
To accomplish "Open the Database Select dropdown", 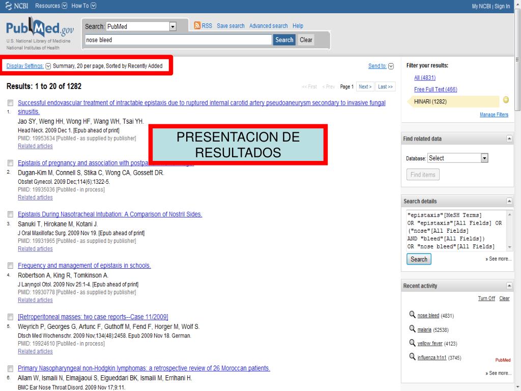I will pos(458,158).
